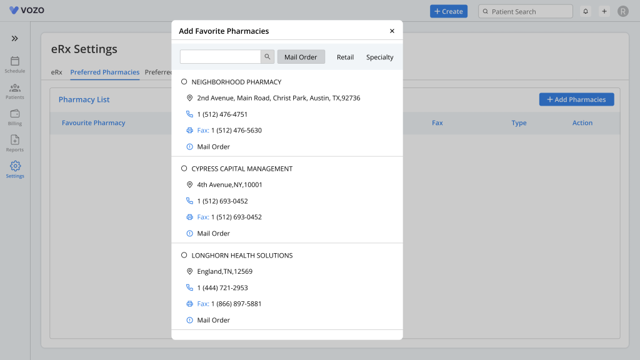Switch to Retail pharmacy filter

tap(345, 57)
